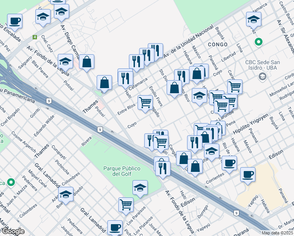Click the leftmost school marker at top left

(43, 17)
